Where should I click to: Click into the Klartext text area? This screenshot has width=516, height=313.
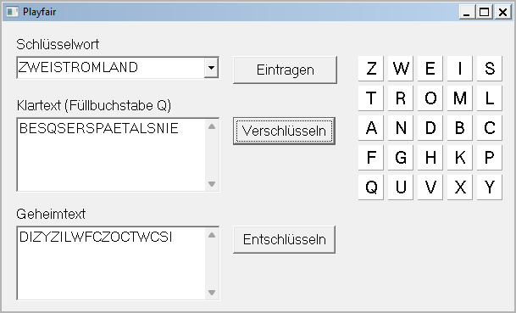(112, 154)
